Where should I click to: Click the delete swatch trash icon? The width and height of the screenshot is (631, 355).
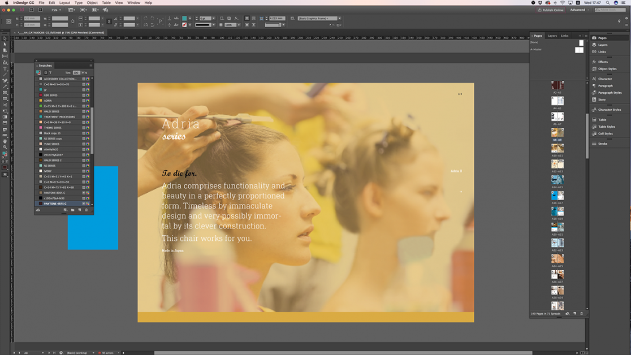point(87,210)
